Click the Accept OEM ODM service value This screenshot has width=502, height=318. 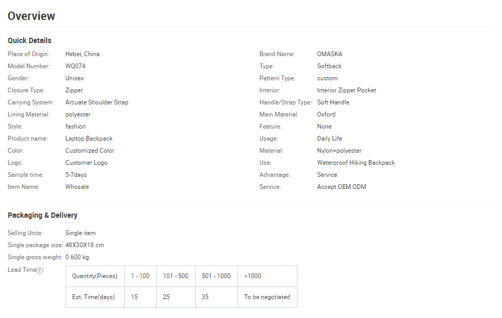(341, 187)
